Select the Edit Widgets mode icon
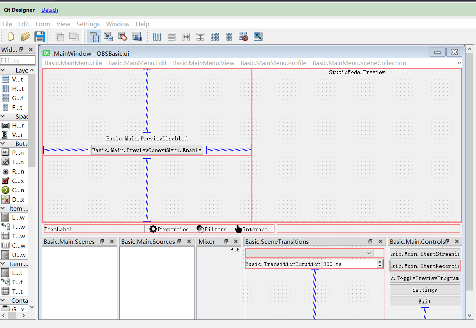The height and width of the screenshot is (328, 476). click(94, 37)
